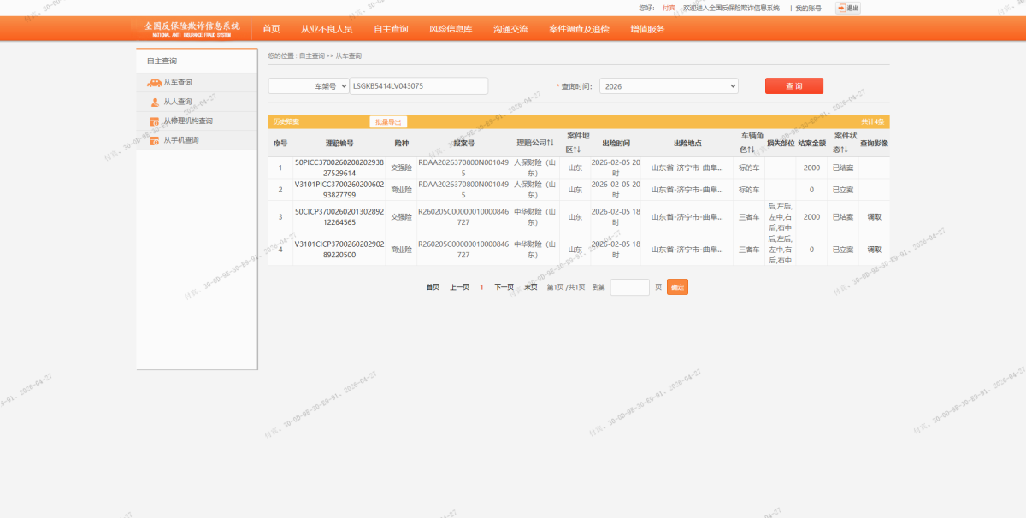This screenshot has height=518, width=1026.
Task: Click the 付宾 username link
Action: click(x=669, y=8)
